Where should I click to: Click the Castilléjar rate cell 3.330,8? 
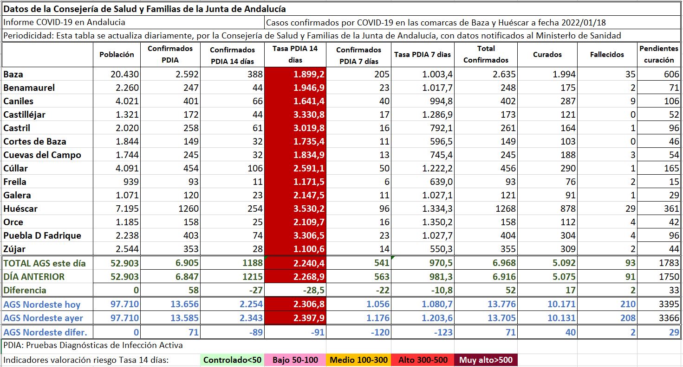tap(295, 115)
